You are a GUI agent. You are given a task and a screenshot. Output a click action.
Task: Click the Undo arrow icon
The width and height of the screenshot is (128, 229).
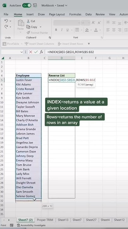tap(6, 21)
